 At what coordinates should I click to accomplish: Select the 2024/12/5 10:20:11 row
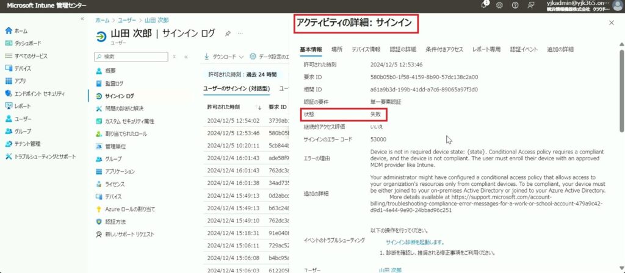(247, 146)
